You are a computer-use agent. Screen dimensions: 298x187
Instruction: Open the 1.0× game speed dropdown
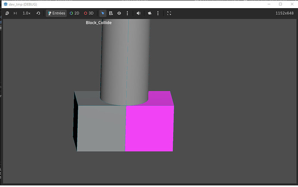click(27, 13)
